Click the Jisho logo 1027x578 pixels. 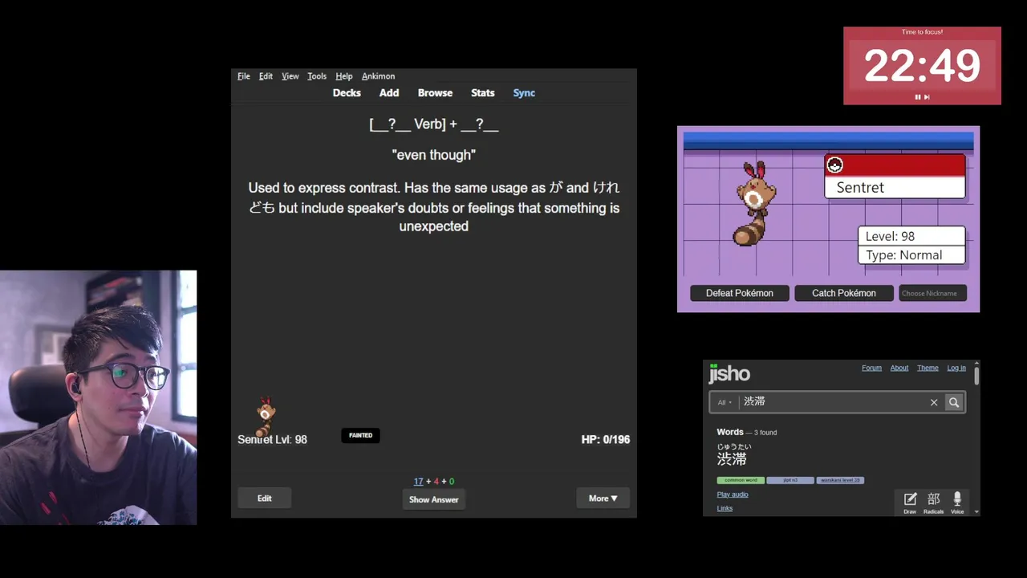tap(729, 372)
